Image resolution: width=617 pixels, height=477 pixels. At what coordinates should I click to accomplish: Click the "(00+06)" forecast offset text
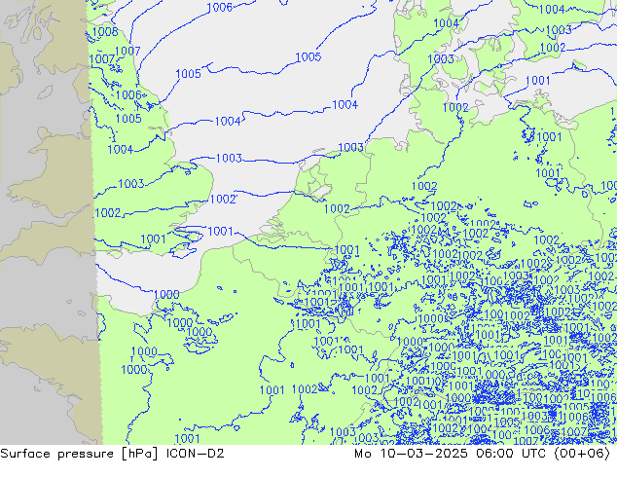[x=582, y=454]
